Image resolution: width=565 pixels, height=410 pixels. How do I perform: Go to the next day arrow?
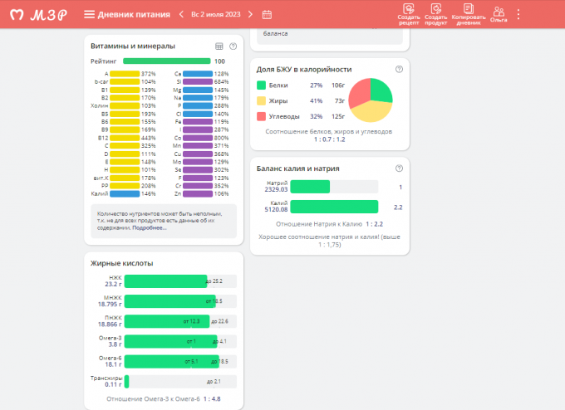coord(252,14)
